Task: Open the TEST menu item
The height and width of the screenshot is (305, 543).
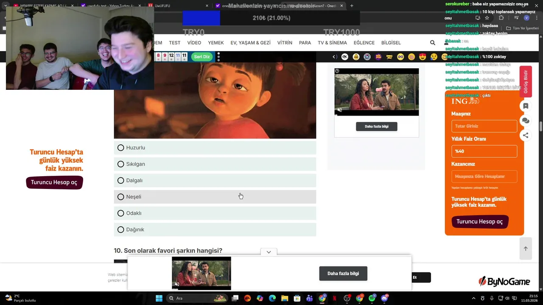Action: pyautogui.click(x=175, y=43)
